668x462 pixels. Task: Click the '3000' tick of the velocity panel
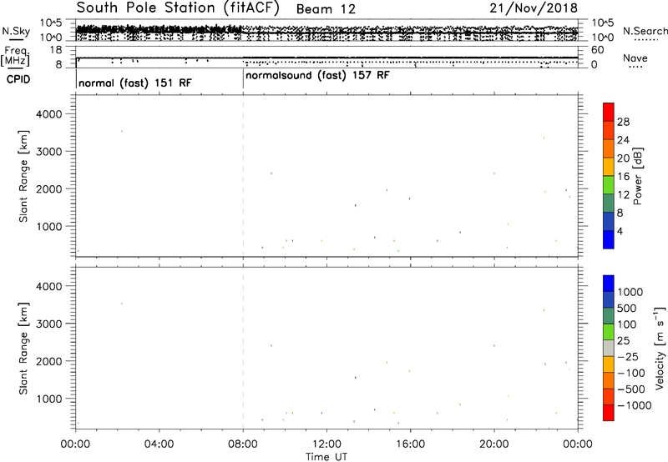pyautogui.click(x=49, y=324)
